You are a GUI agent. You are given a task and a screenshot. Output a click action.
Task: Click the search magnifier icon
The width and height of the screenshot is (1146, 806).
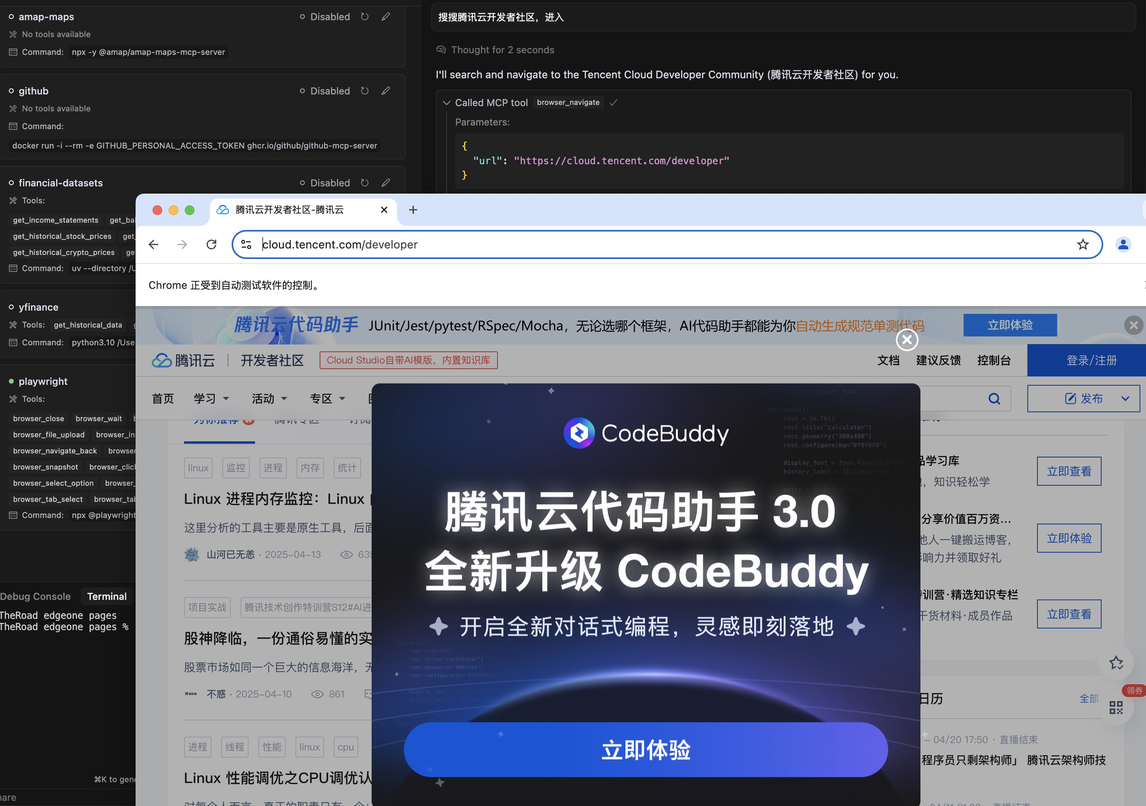[x=994, y=399]
